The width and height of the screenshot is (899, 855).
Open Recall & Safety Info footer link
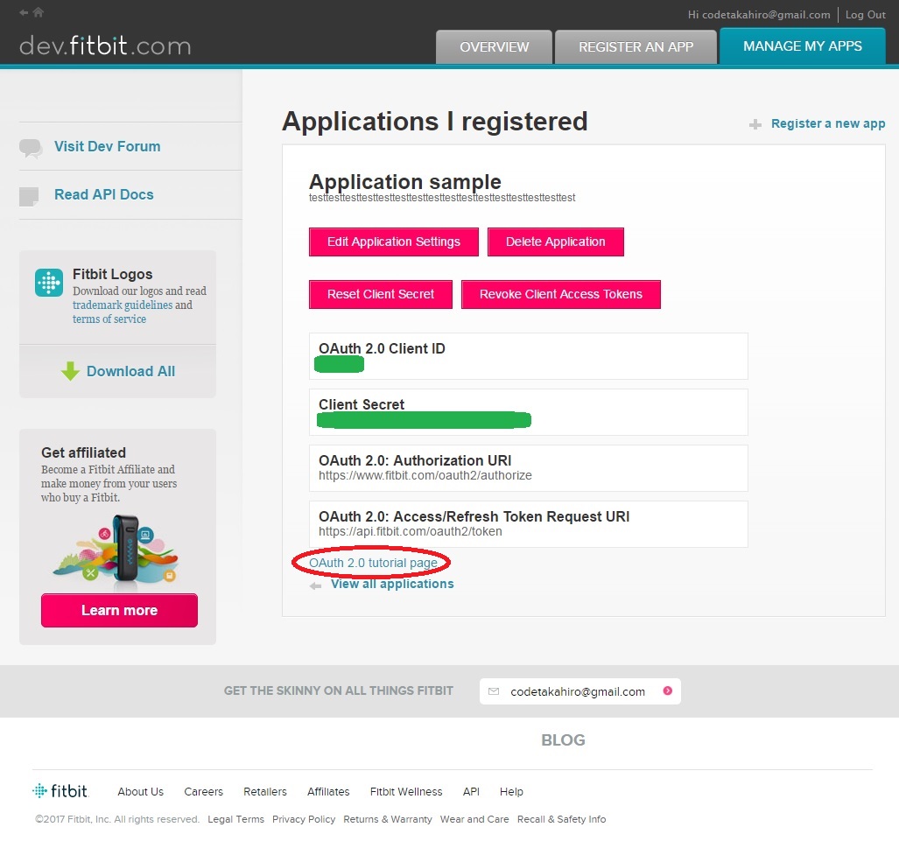click(x=561, y=819)
